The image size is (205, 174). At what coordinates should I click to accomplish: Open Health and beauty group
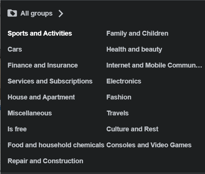(134, 49)
